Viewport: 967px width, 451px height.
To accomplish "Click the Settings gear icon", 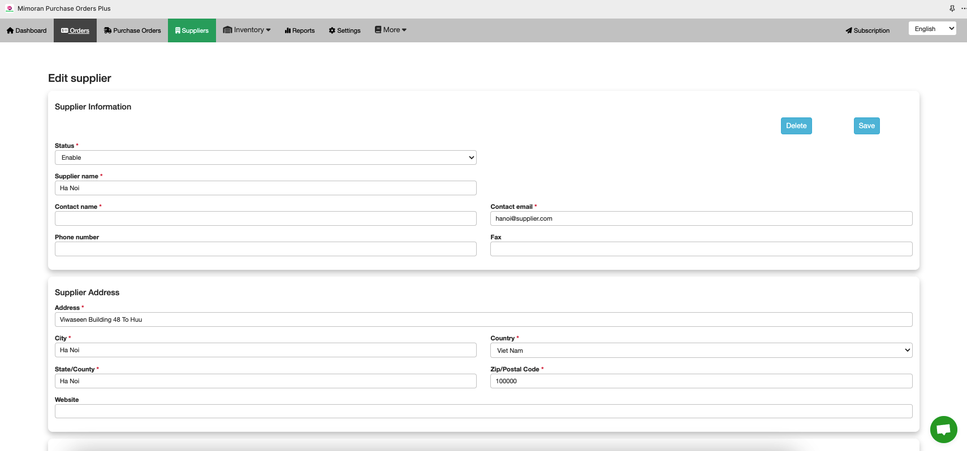I will (x=332, y=30).
